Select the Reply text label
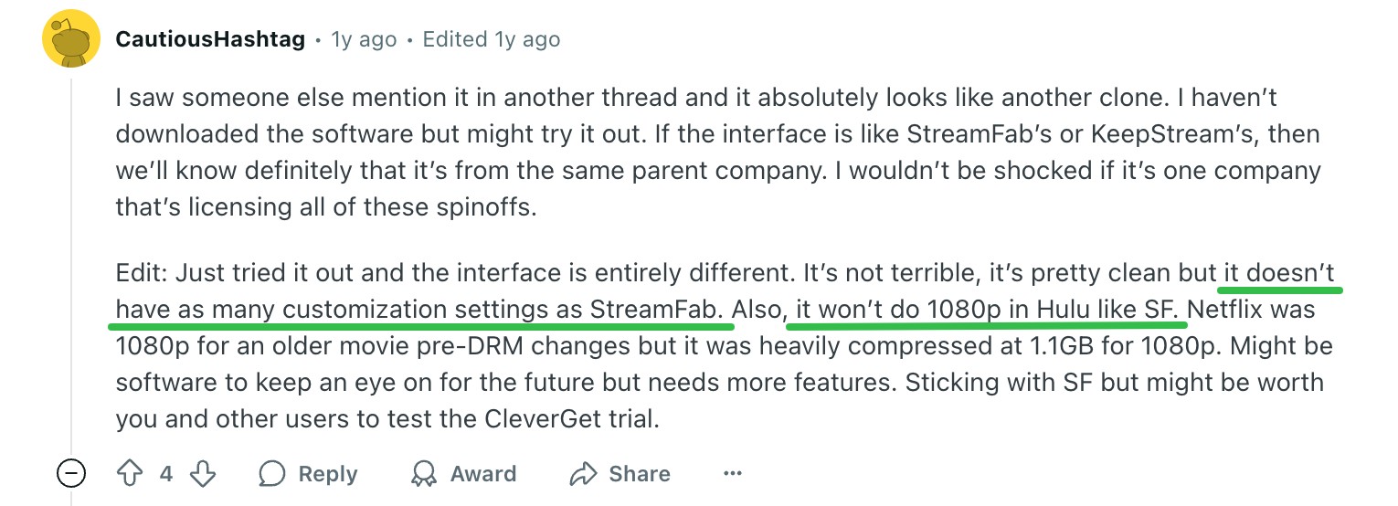The height and width of the screenshot is (506, 1398). click(x=328, y=474)
